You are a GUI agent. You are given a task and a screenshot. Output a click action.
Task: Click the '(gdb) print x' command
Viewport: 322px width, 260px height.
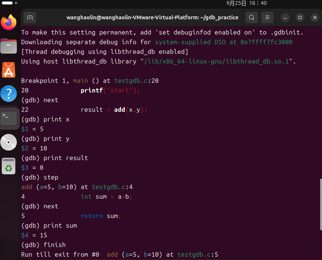click(x=45, y=120)
